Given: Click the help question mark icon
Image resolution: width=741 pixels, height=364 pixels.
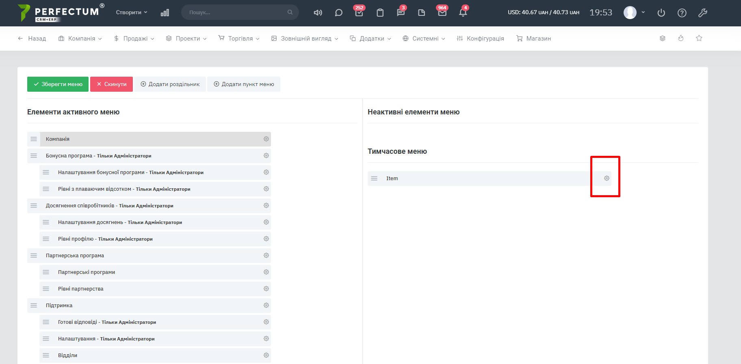Looking at the screenshot, I should click(682, 13).
